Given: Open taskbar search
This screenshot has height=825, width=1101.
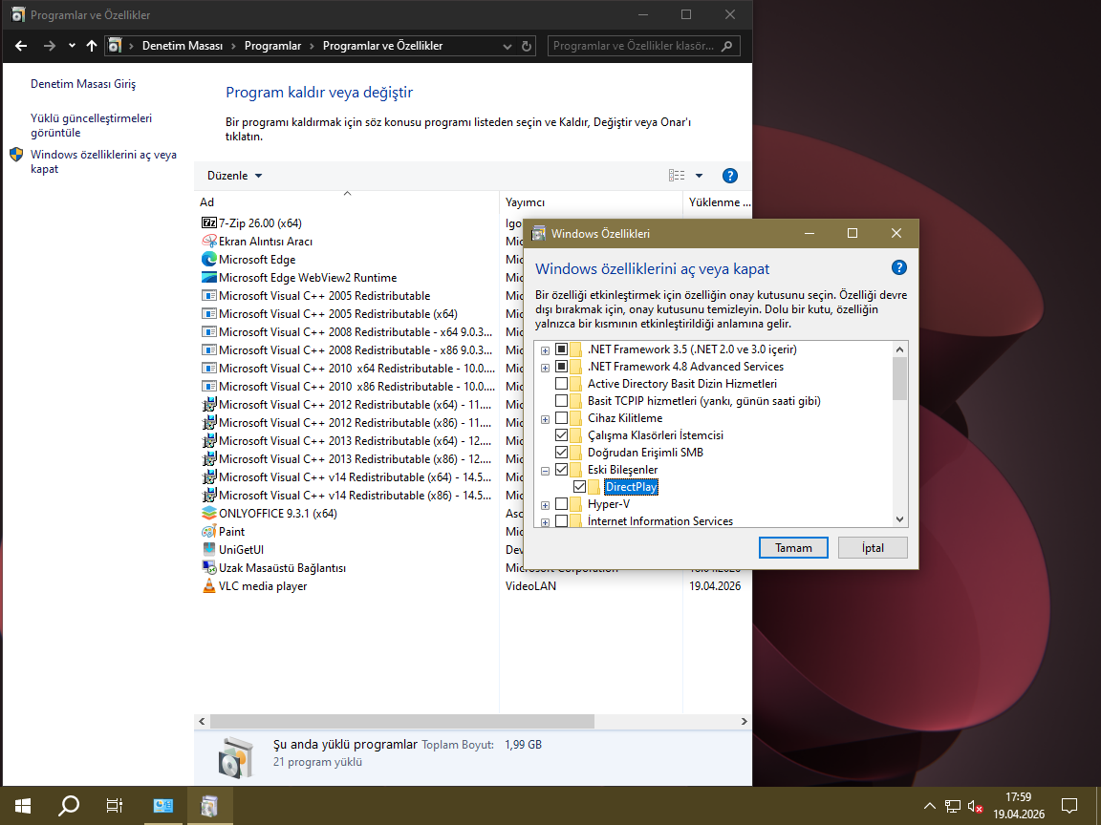Looking at the screenshot, I should (68, 805).
